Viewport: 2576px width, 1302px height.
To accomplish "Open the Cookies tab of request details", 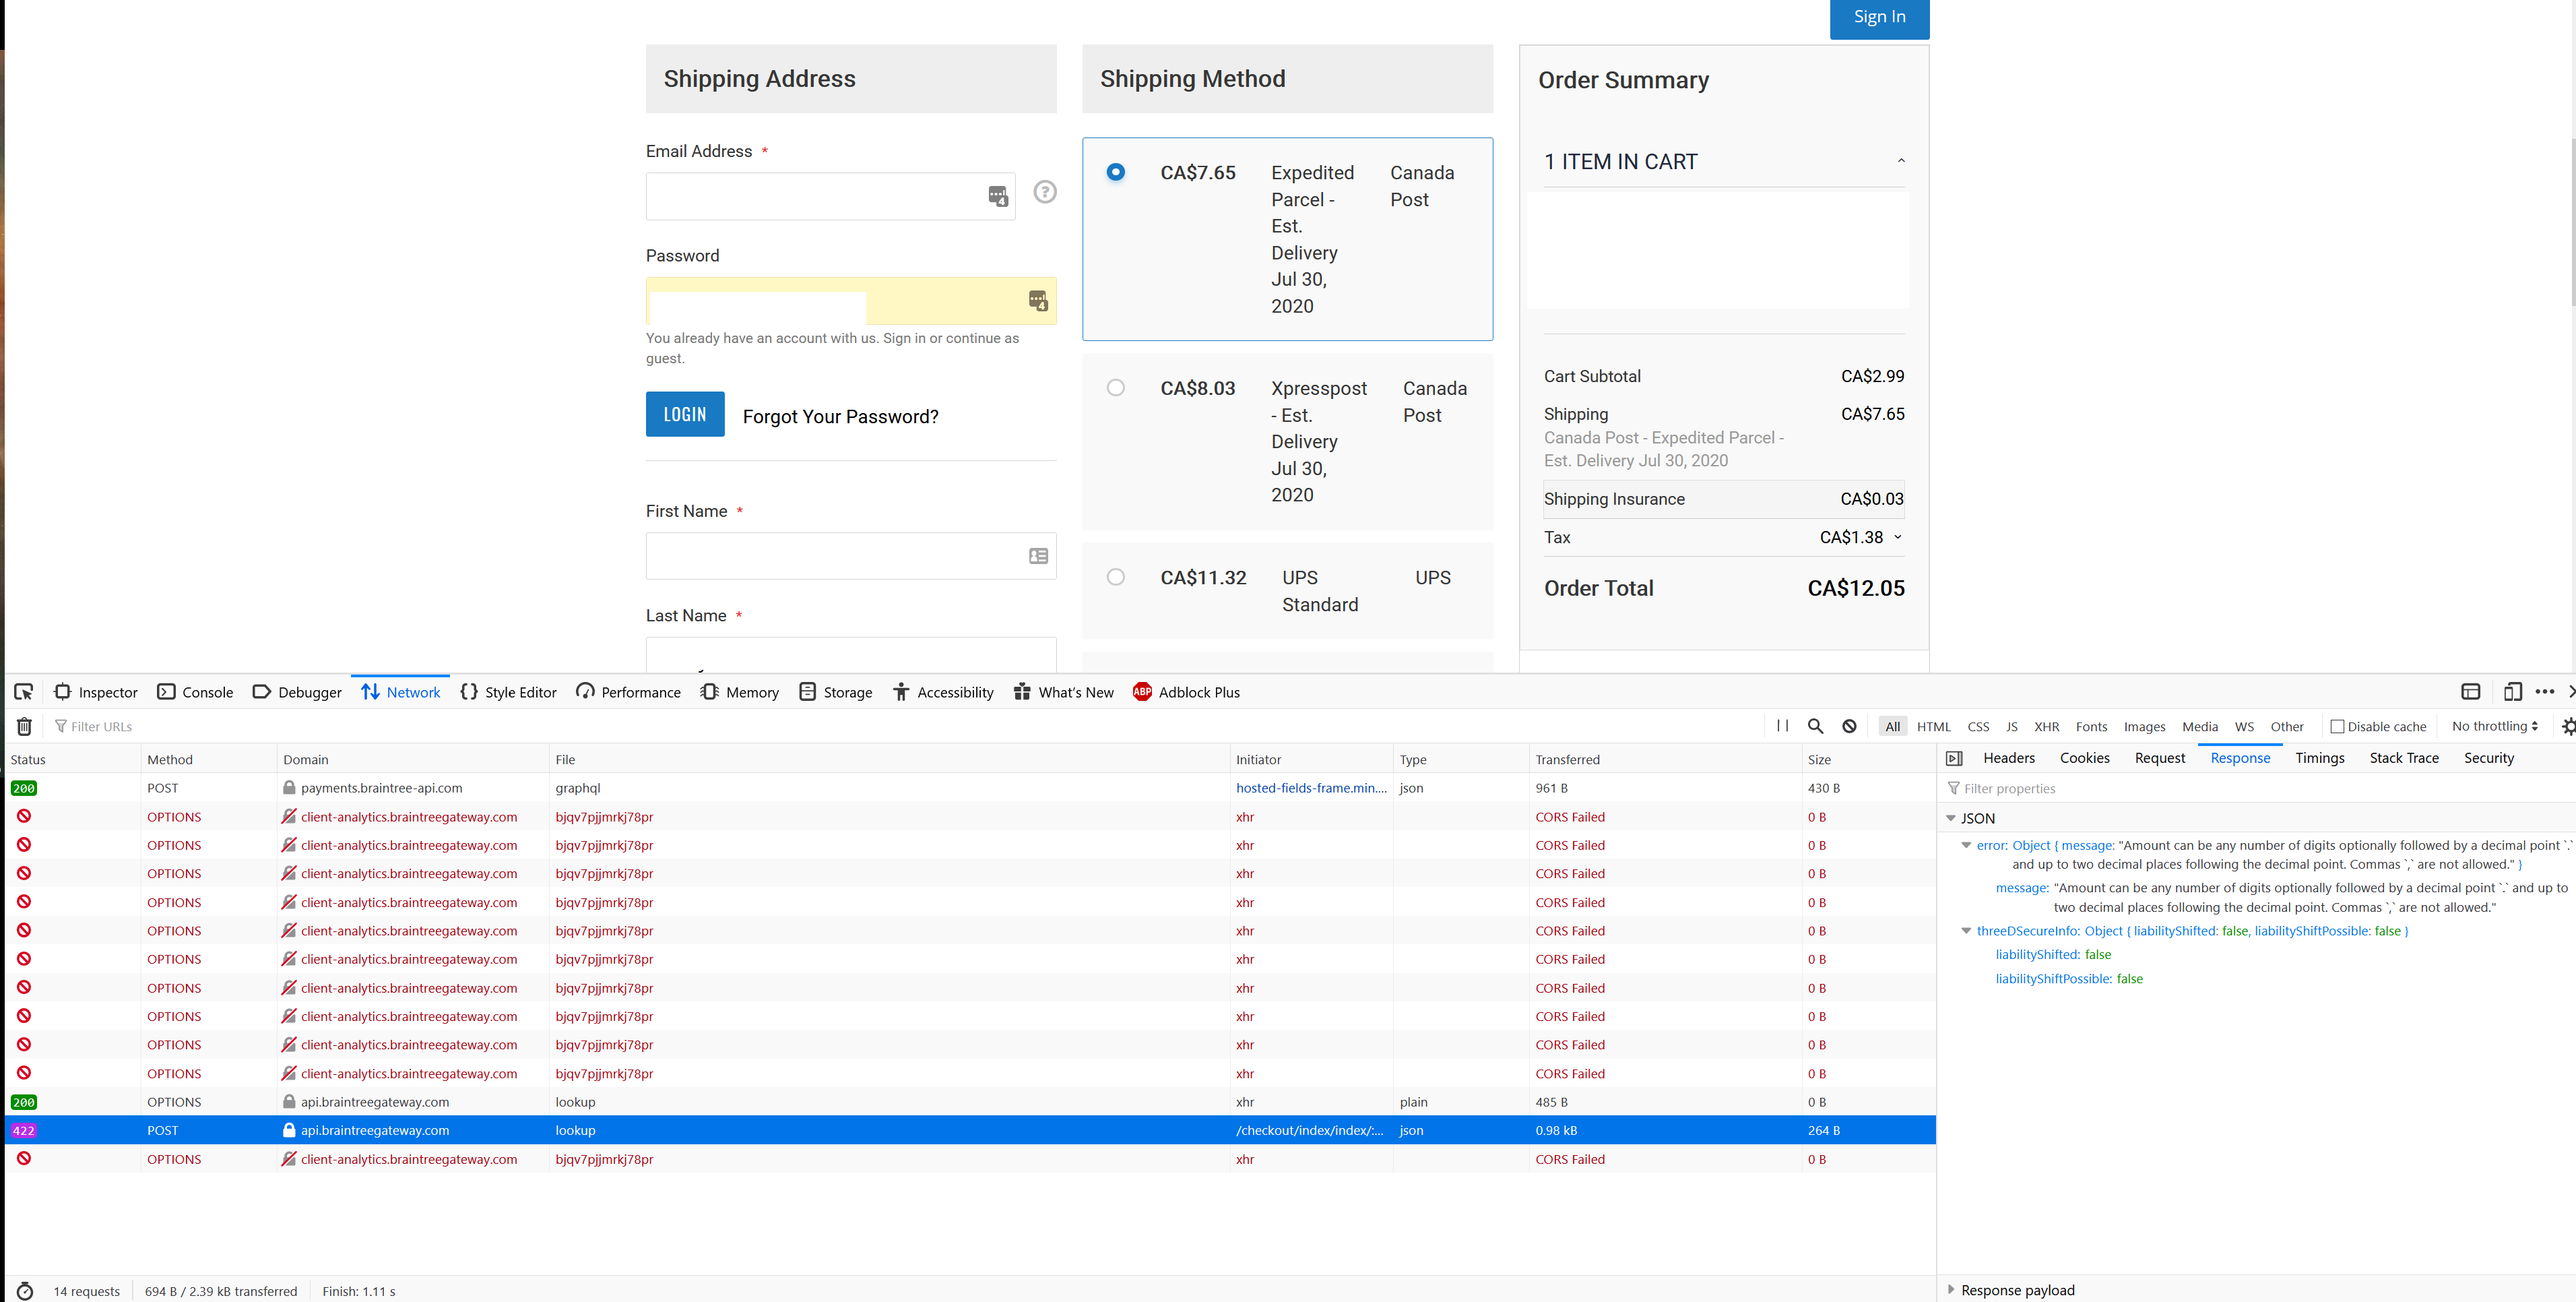I will point(2084,757).
